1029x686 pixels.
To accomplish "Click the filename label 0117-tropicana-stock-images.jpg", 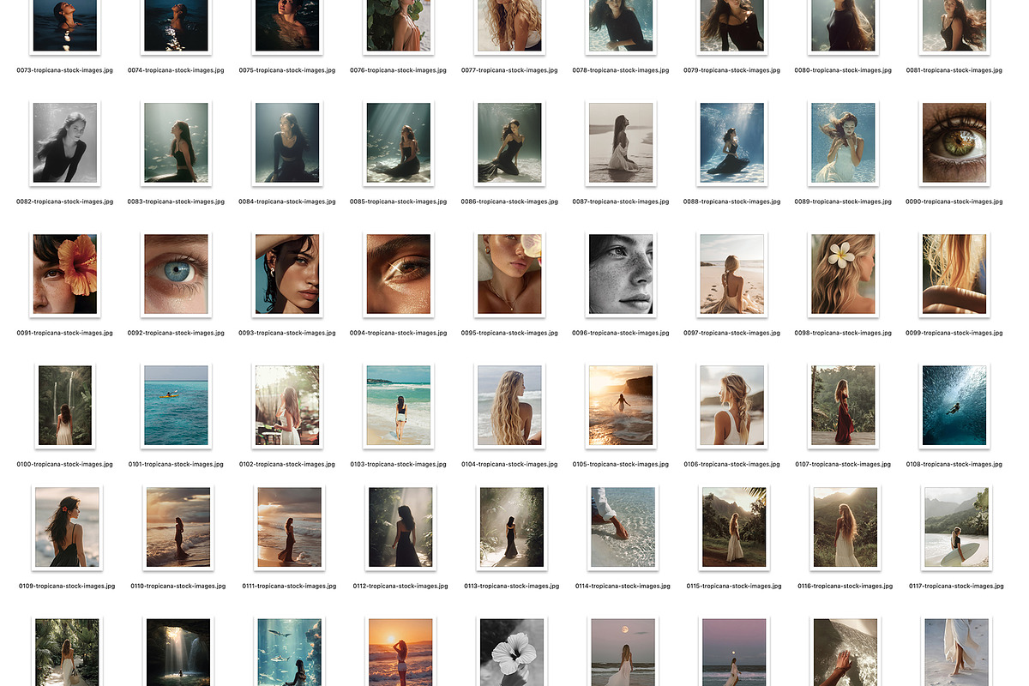I will click(x=954, y=586).
